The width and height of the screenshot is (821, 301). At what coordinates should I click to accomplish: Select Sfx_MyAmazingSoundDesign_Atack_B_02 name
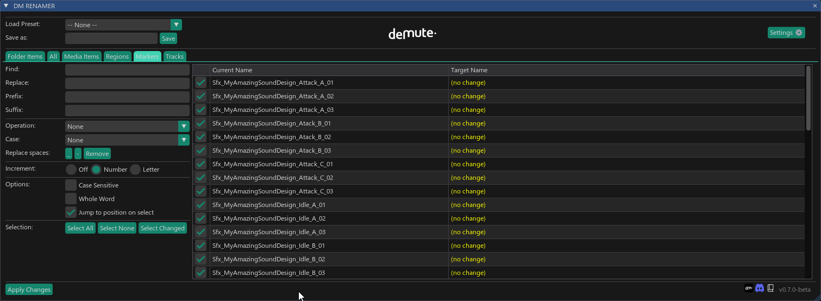pyautogui.click(x=272, y=137)
